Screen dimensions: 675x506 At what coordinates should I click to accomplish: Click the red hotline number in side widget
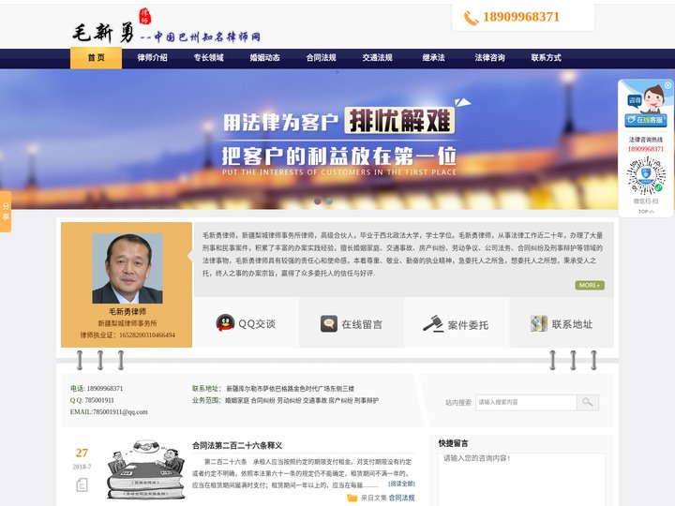click(646, 149)
